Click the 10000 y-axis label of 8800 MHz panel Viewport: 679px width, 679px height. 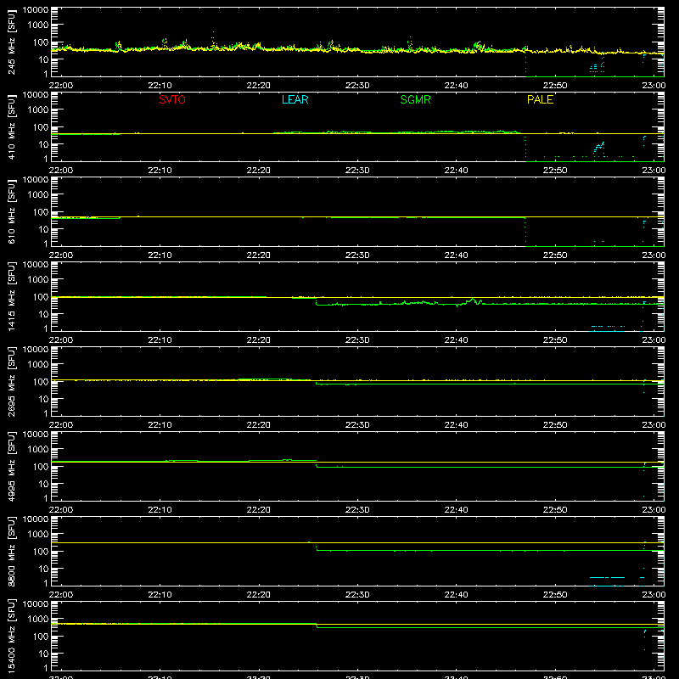click(x=36, y=519)
